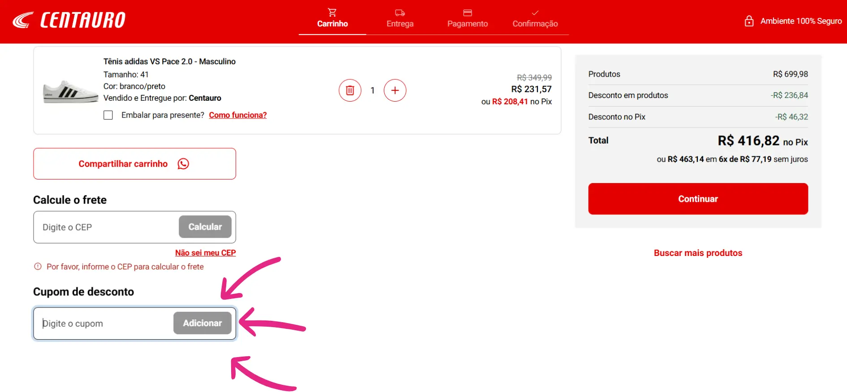The height and width of the screenshot is (392, 847).
Task: Click the quantity value '1'
Action: tap(373, 90)
